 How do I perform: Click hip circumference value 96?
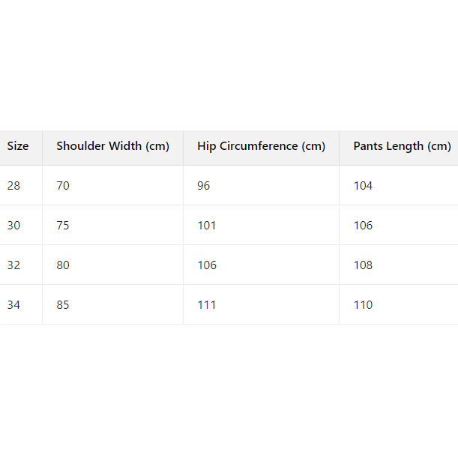tap(204, 186)
